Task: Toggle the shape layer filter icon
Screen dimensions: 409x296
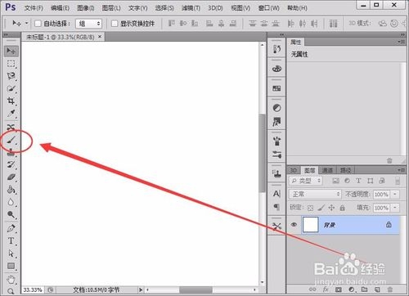Action: 371,181
